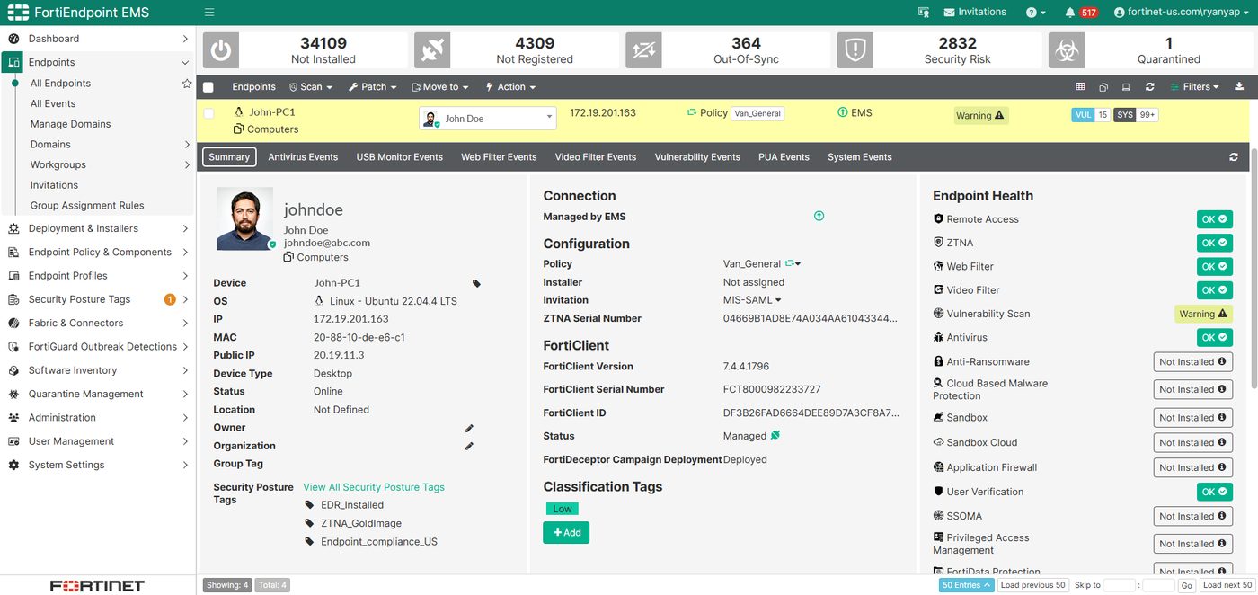This screenshot has height=595, width=1258.
Task: Click the Out-Of-Sync crossed arrows icon
Action: click(643, 51)
